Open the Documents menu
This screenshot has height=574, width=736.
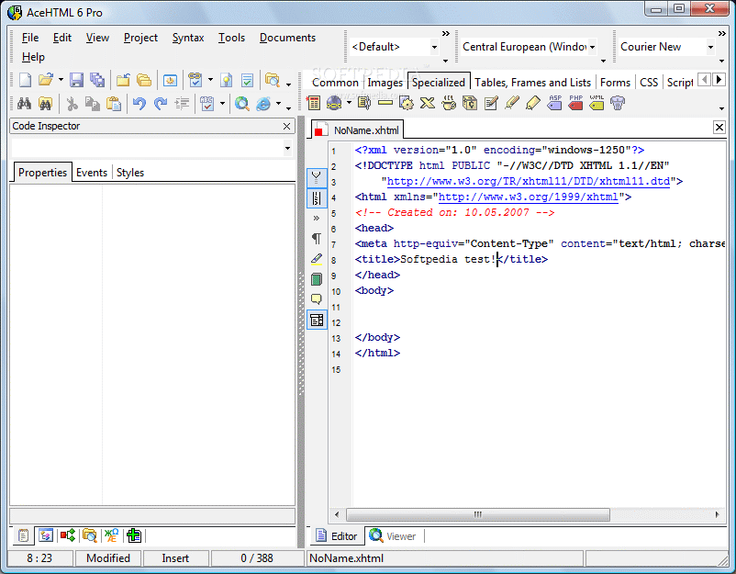287,38
